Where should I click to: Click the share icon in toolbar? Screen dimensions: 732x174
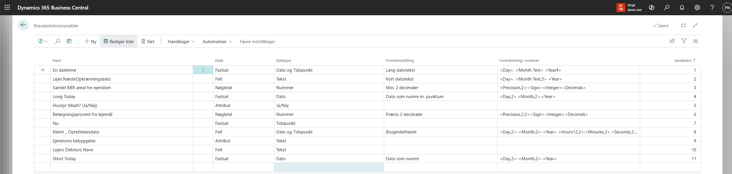(x=672, y=41)
